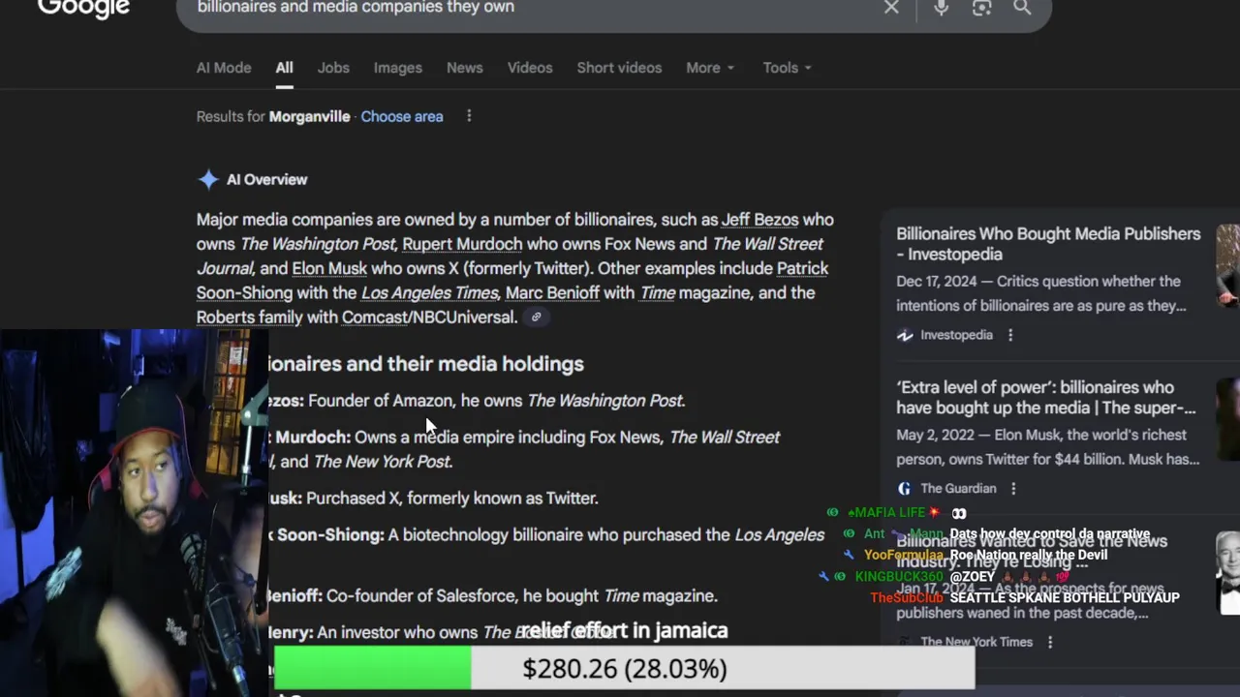Open the News tab
1240x697 pixels.
coord(465,68)
